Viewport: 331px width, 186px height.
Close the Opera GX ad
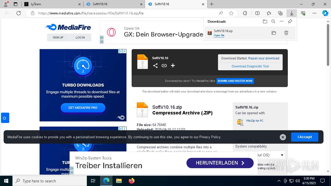102,42
